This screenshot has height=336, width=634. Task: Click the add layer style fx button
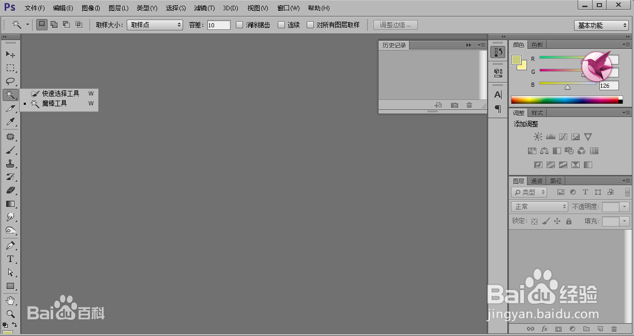(545, 329)
